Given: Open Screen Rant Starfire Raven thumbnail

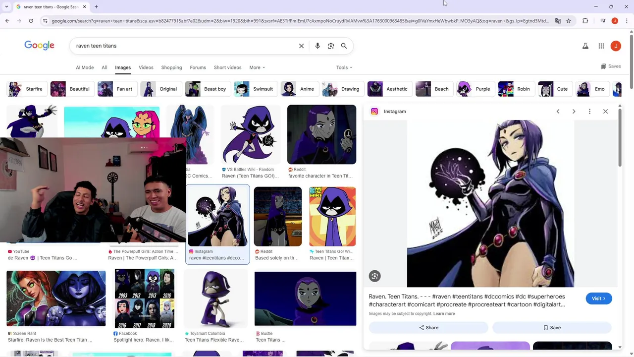Looking at the screenshot, I should click(56, 298).
